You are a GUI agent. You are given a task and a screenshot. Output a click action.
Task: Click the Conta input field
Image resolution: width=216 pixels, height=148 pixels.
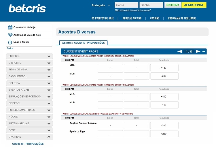[126, 5]
